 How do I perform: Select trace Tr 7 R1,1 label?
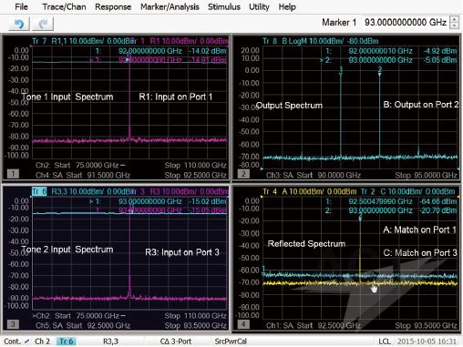click(84, 41)
